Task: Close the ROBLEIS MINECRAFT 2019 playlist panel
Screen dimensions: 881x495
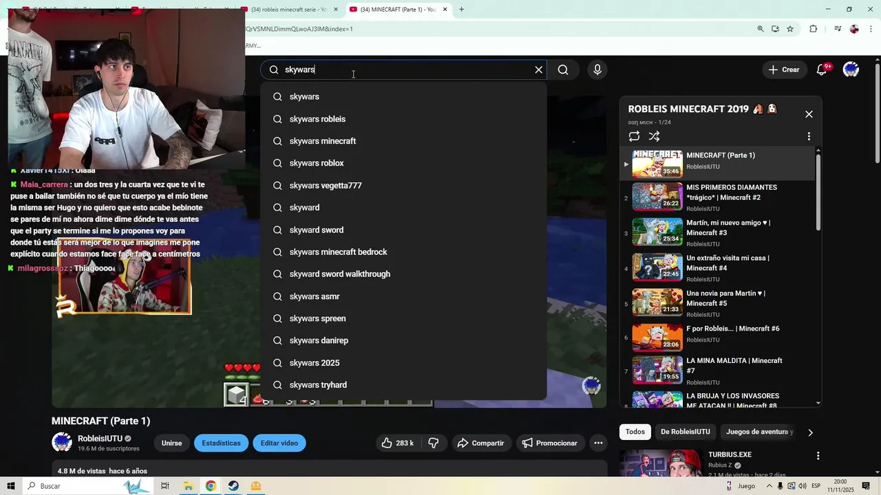Action: click(x=809, y=114)
